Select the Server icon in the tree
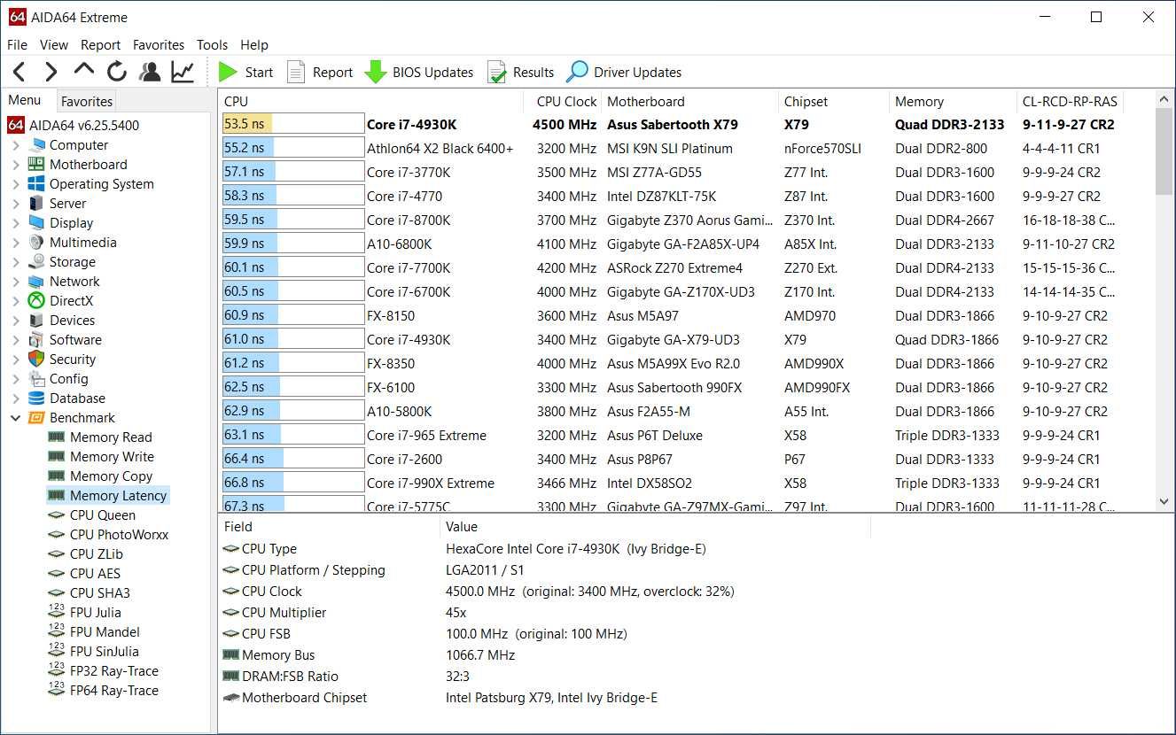 [36, 204]
